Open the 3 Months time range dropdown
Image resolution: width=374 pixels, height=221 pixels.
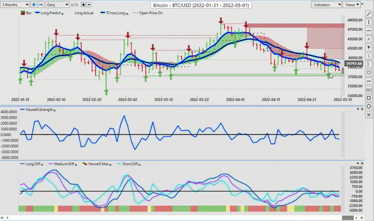(15, 4)
